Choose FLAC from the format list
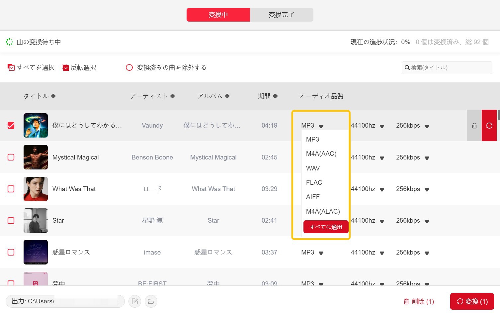500x313 pixels. point(314,182)
